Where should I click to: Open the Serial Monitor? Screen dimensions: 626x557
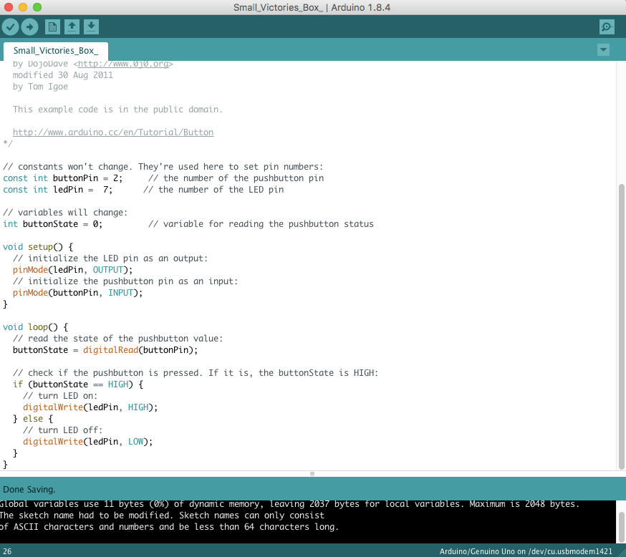click(606, 26)
